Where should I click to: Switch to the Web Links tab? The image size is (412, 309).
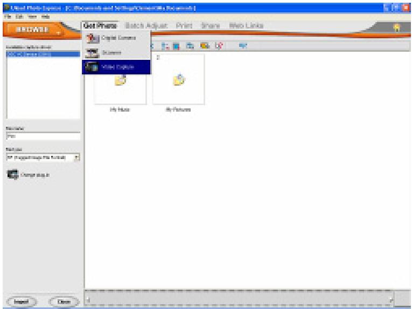246,25
